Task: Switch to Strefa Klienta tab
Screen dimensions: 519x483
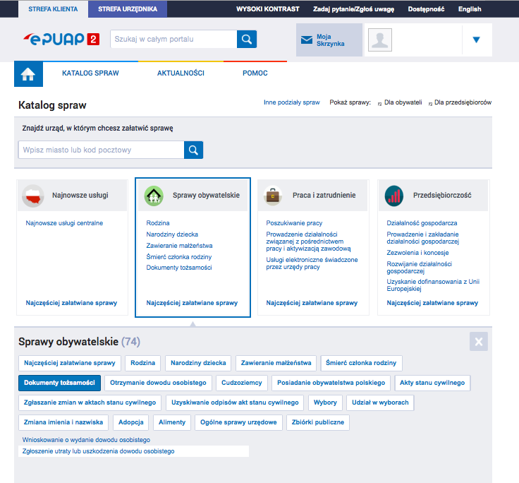Action: (x=53, y=9)
